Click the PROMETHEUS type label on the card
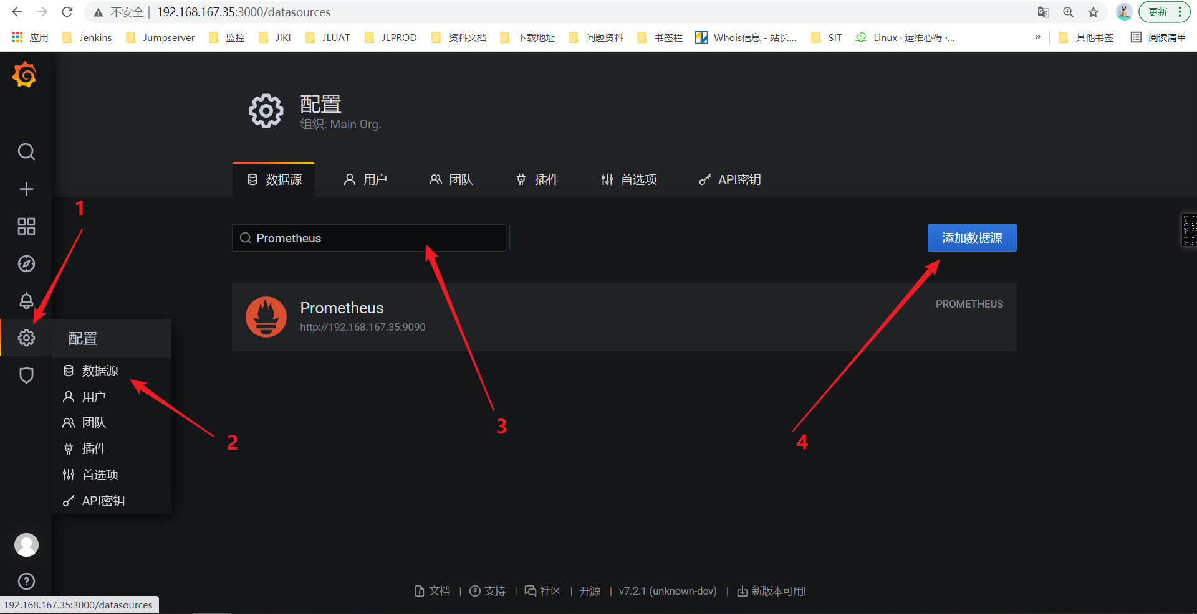This screenshot has height=614, width=1197. point(969,304)
